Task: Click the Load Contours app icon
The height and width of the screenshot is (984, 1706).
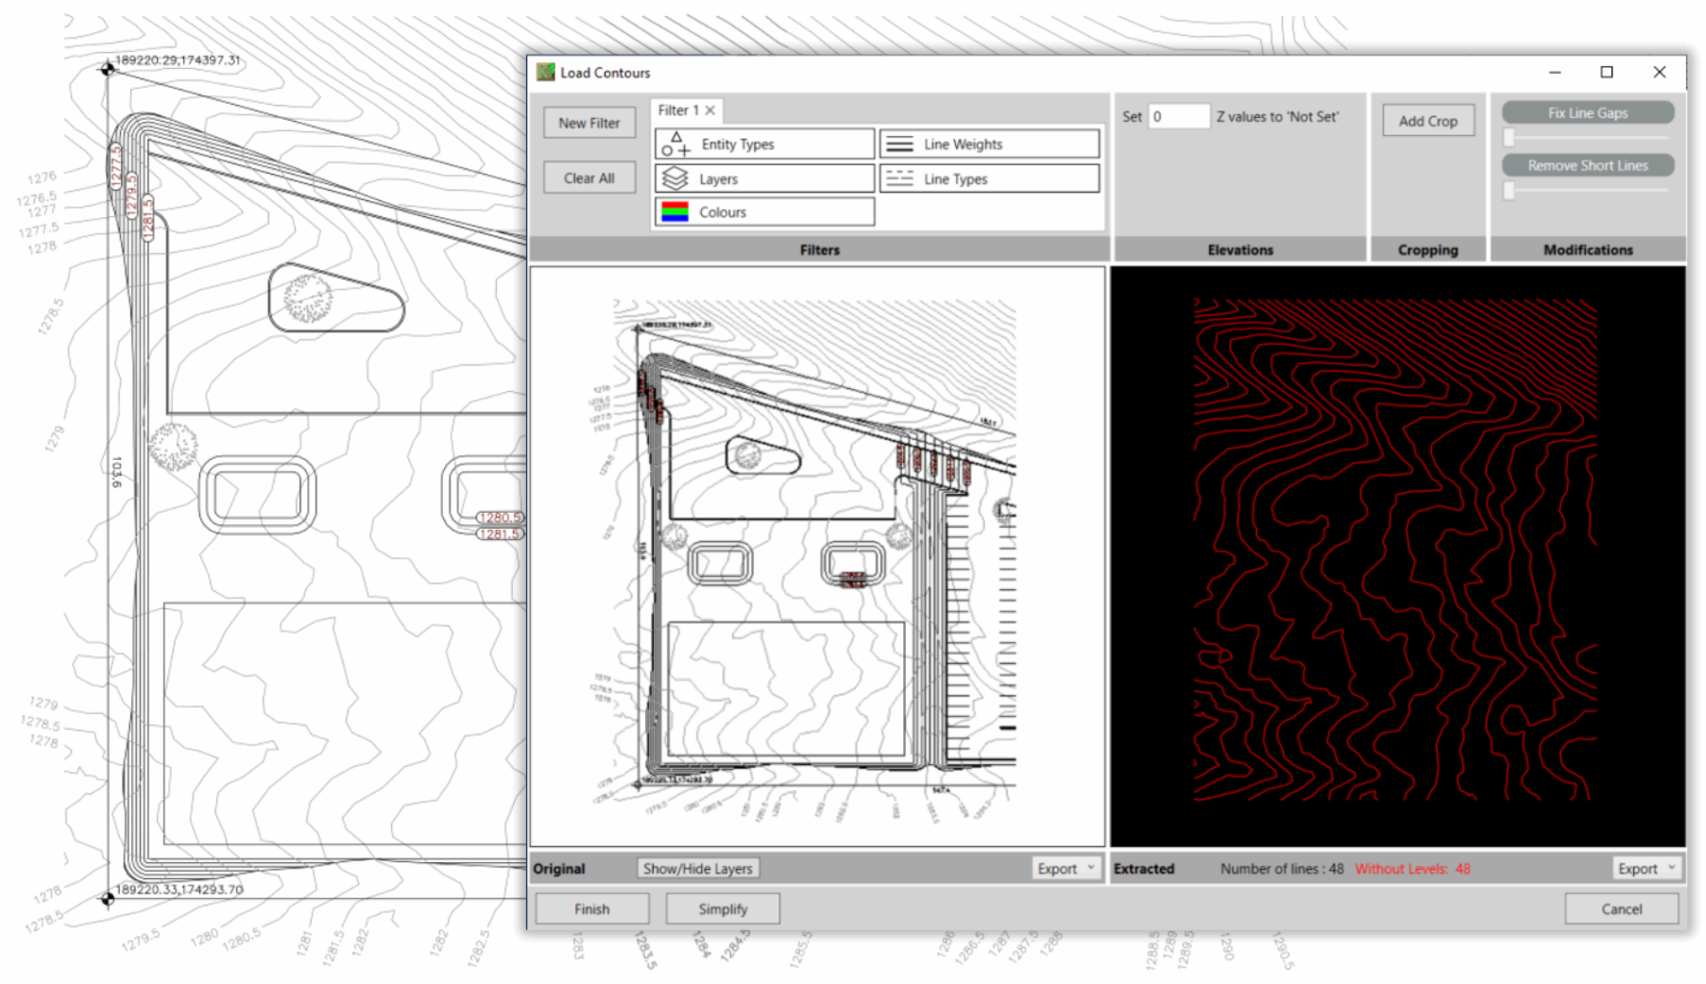Action: click(x=546, y=73)
